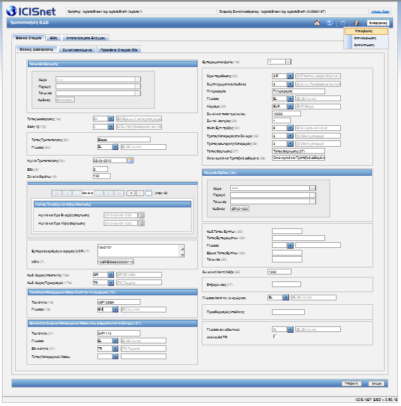Switch to the Βασικά Στοιχεία tab

tap(28, 38)
